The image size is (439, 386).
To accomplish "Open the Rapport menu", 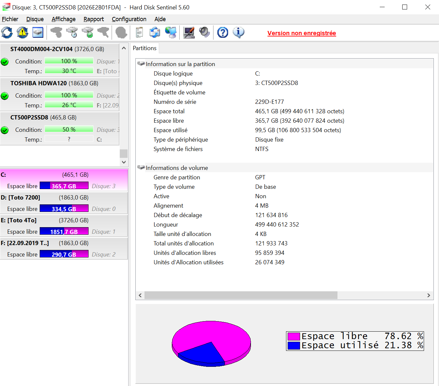I will click(x=94, y=19).
